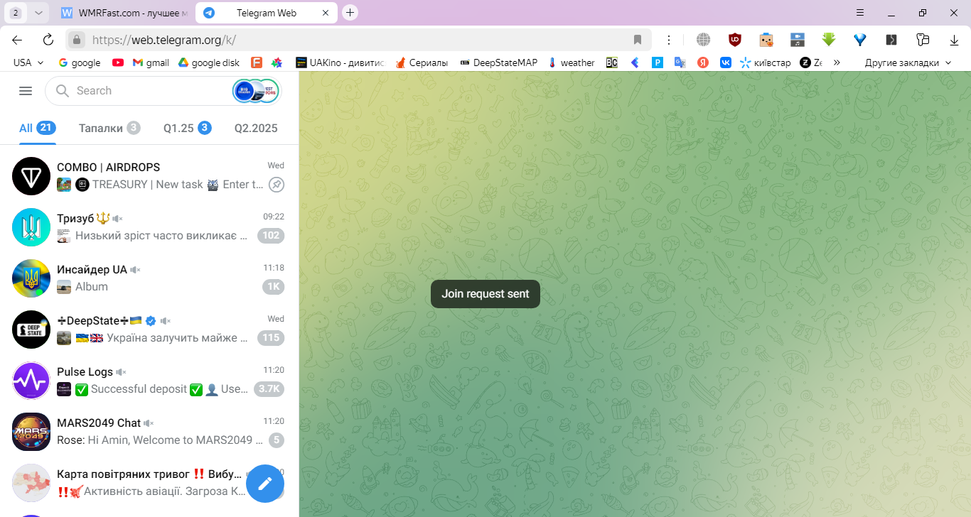
Task: Click the site lock icon
Action: point(77,40)
